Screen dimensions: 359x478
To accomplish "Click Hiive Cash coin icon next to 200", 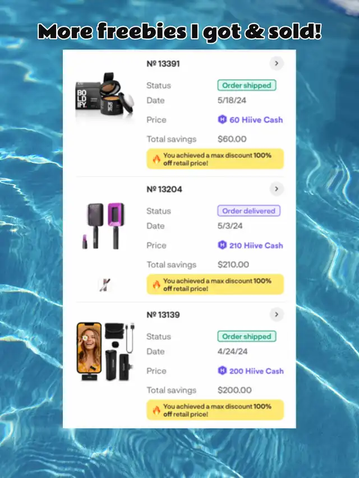I will point(222,370).
